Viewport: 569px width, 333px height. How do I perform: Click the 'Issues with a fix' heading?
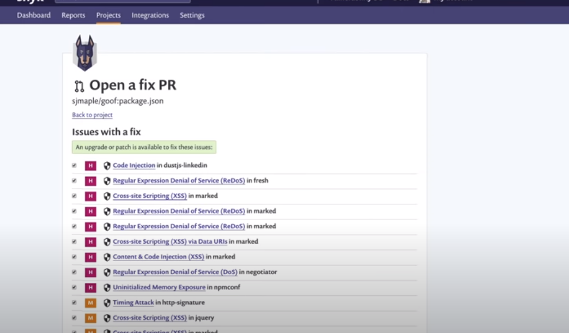[x=106, y=132]
